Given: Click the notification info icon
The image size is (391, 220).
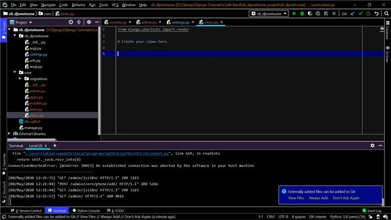Looking at the screenshot, I should (283, 191).
